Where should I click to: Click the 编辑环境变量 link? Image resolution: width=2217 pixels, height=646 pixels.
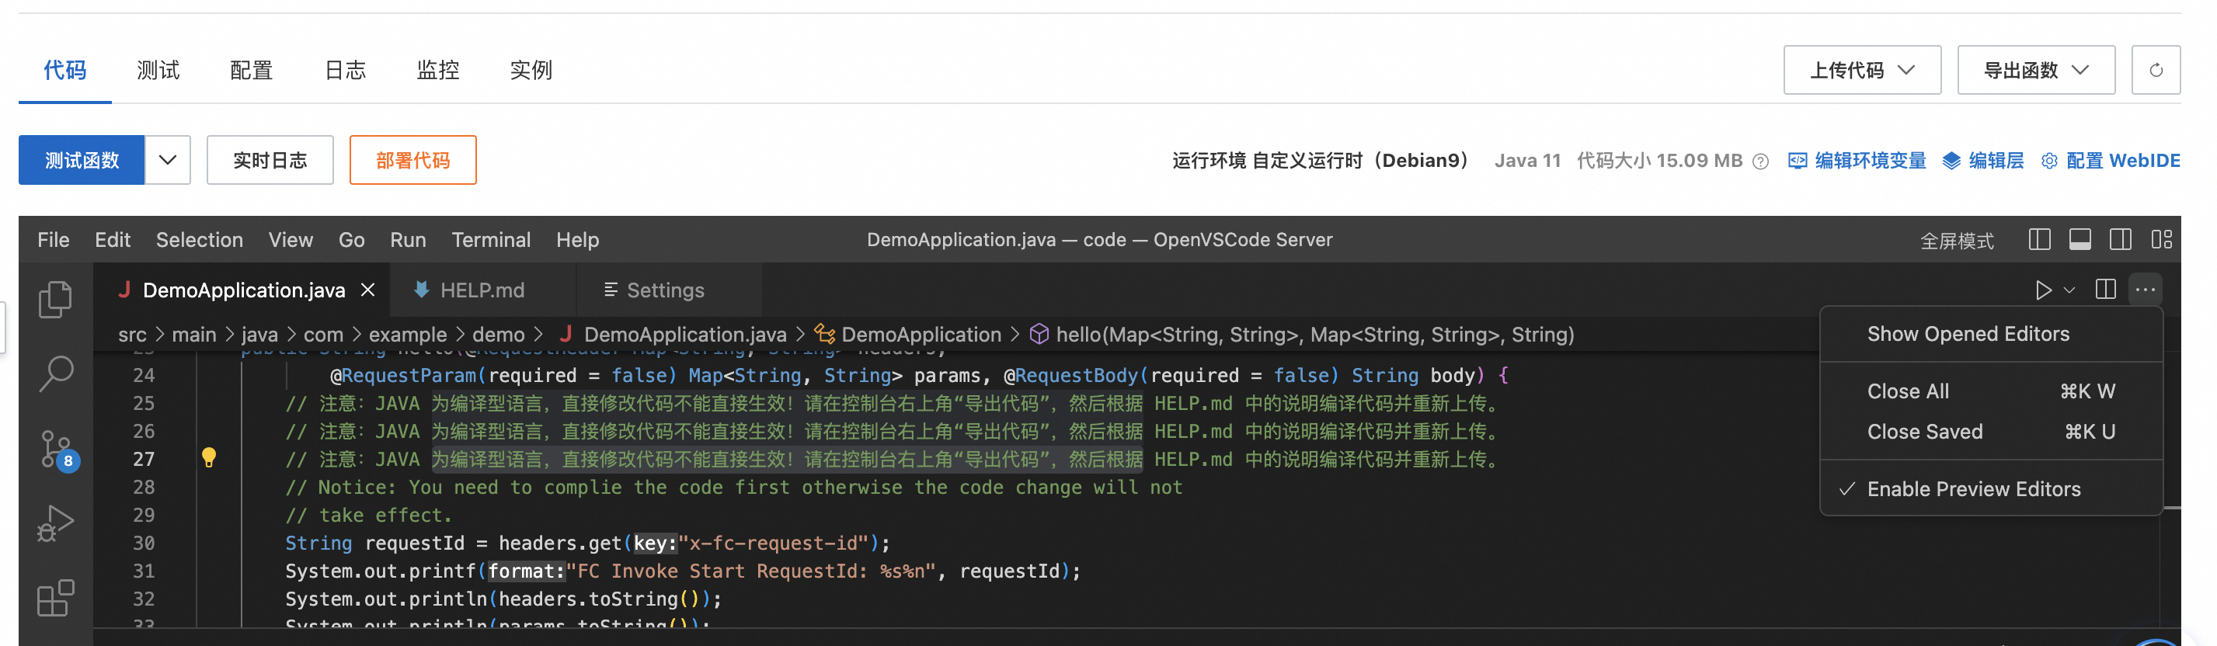pyautogui.click(x=1871, y=161)
